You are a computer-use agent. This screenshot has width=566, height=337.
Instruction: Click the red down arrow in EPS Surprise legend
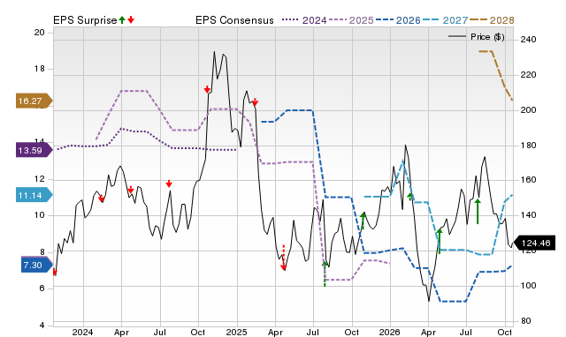pos(131,20)
